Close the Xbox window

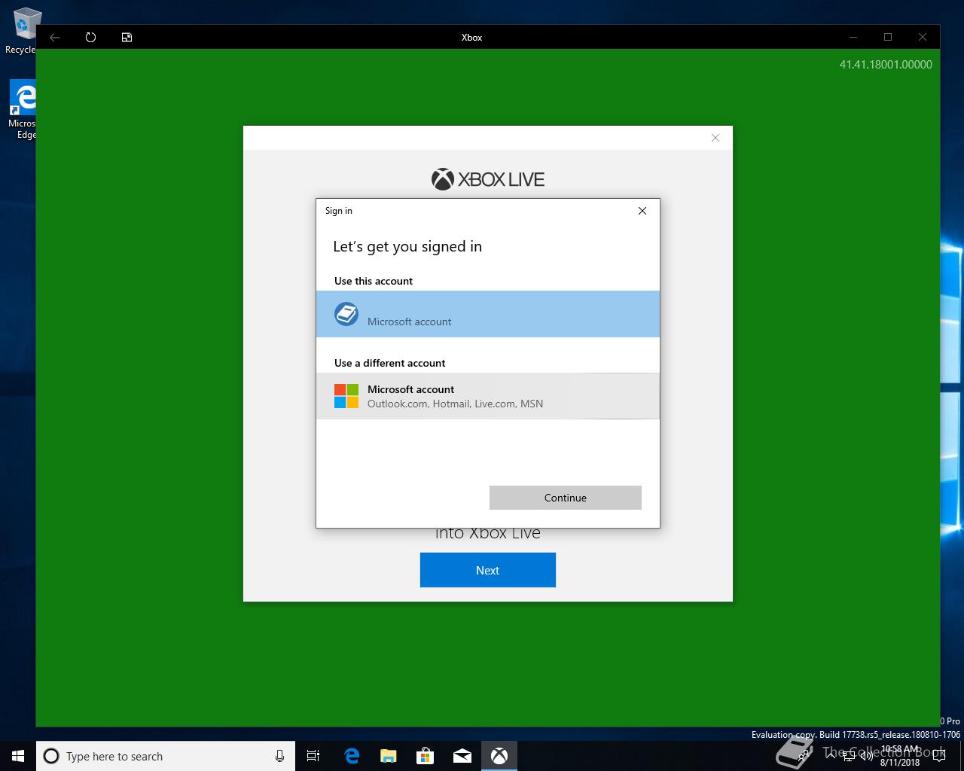pos(923,37)
